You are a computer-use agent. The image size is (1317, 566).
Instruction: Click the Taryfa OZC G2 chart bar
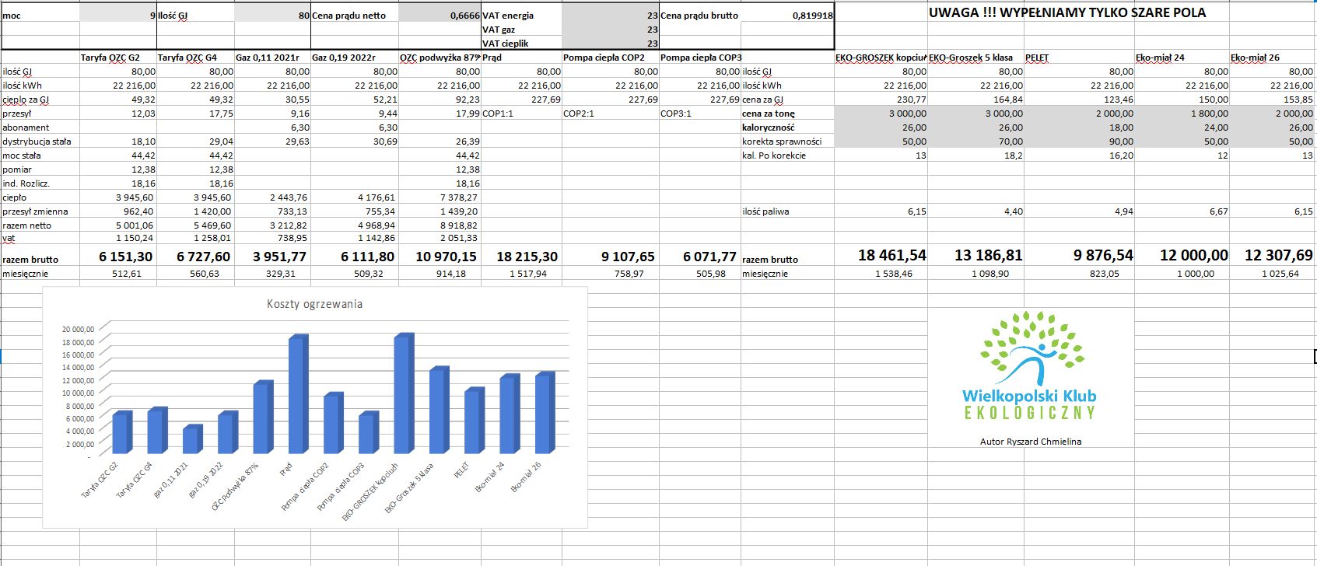[122, 432]
